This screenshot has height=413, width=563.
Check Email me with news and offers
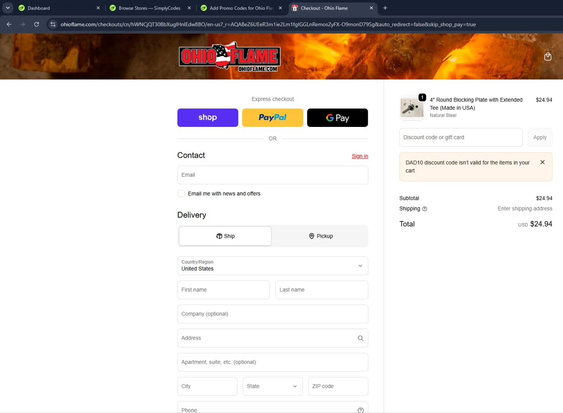pos(181,194)
